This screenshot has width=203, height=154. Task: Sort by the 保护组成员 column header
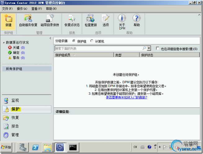coord(83,55)
